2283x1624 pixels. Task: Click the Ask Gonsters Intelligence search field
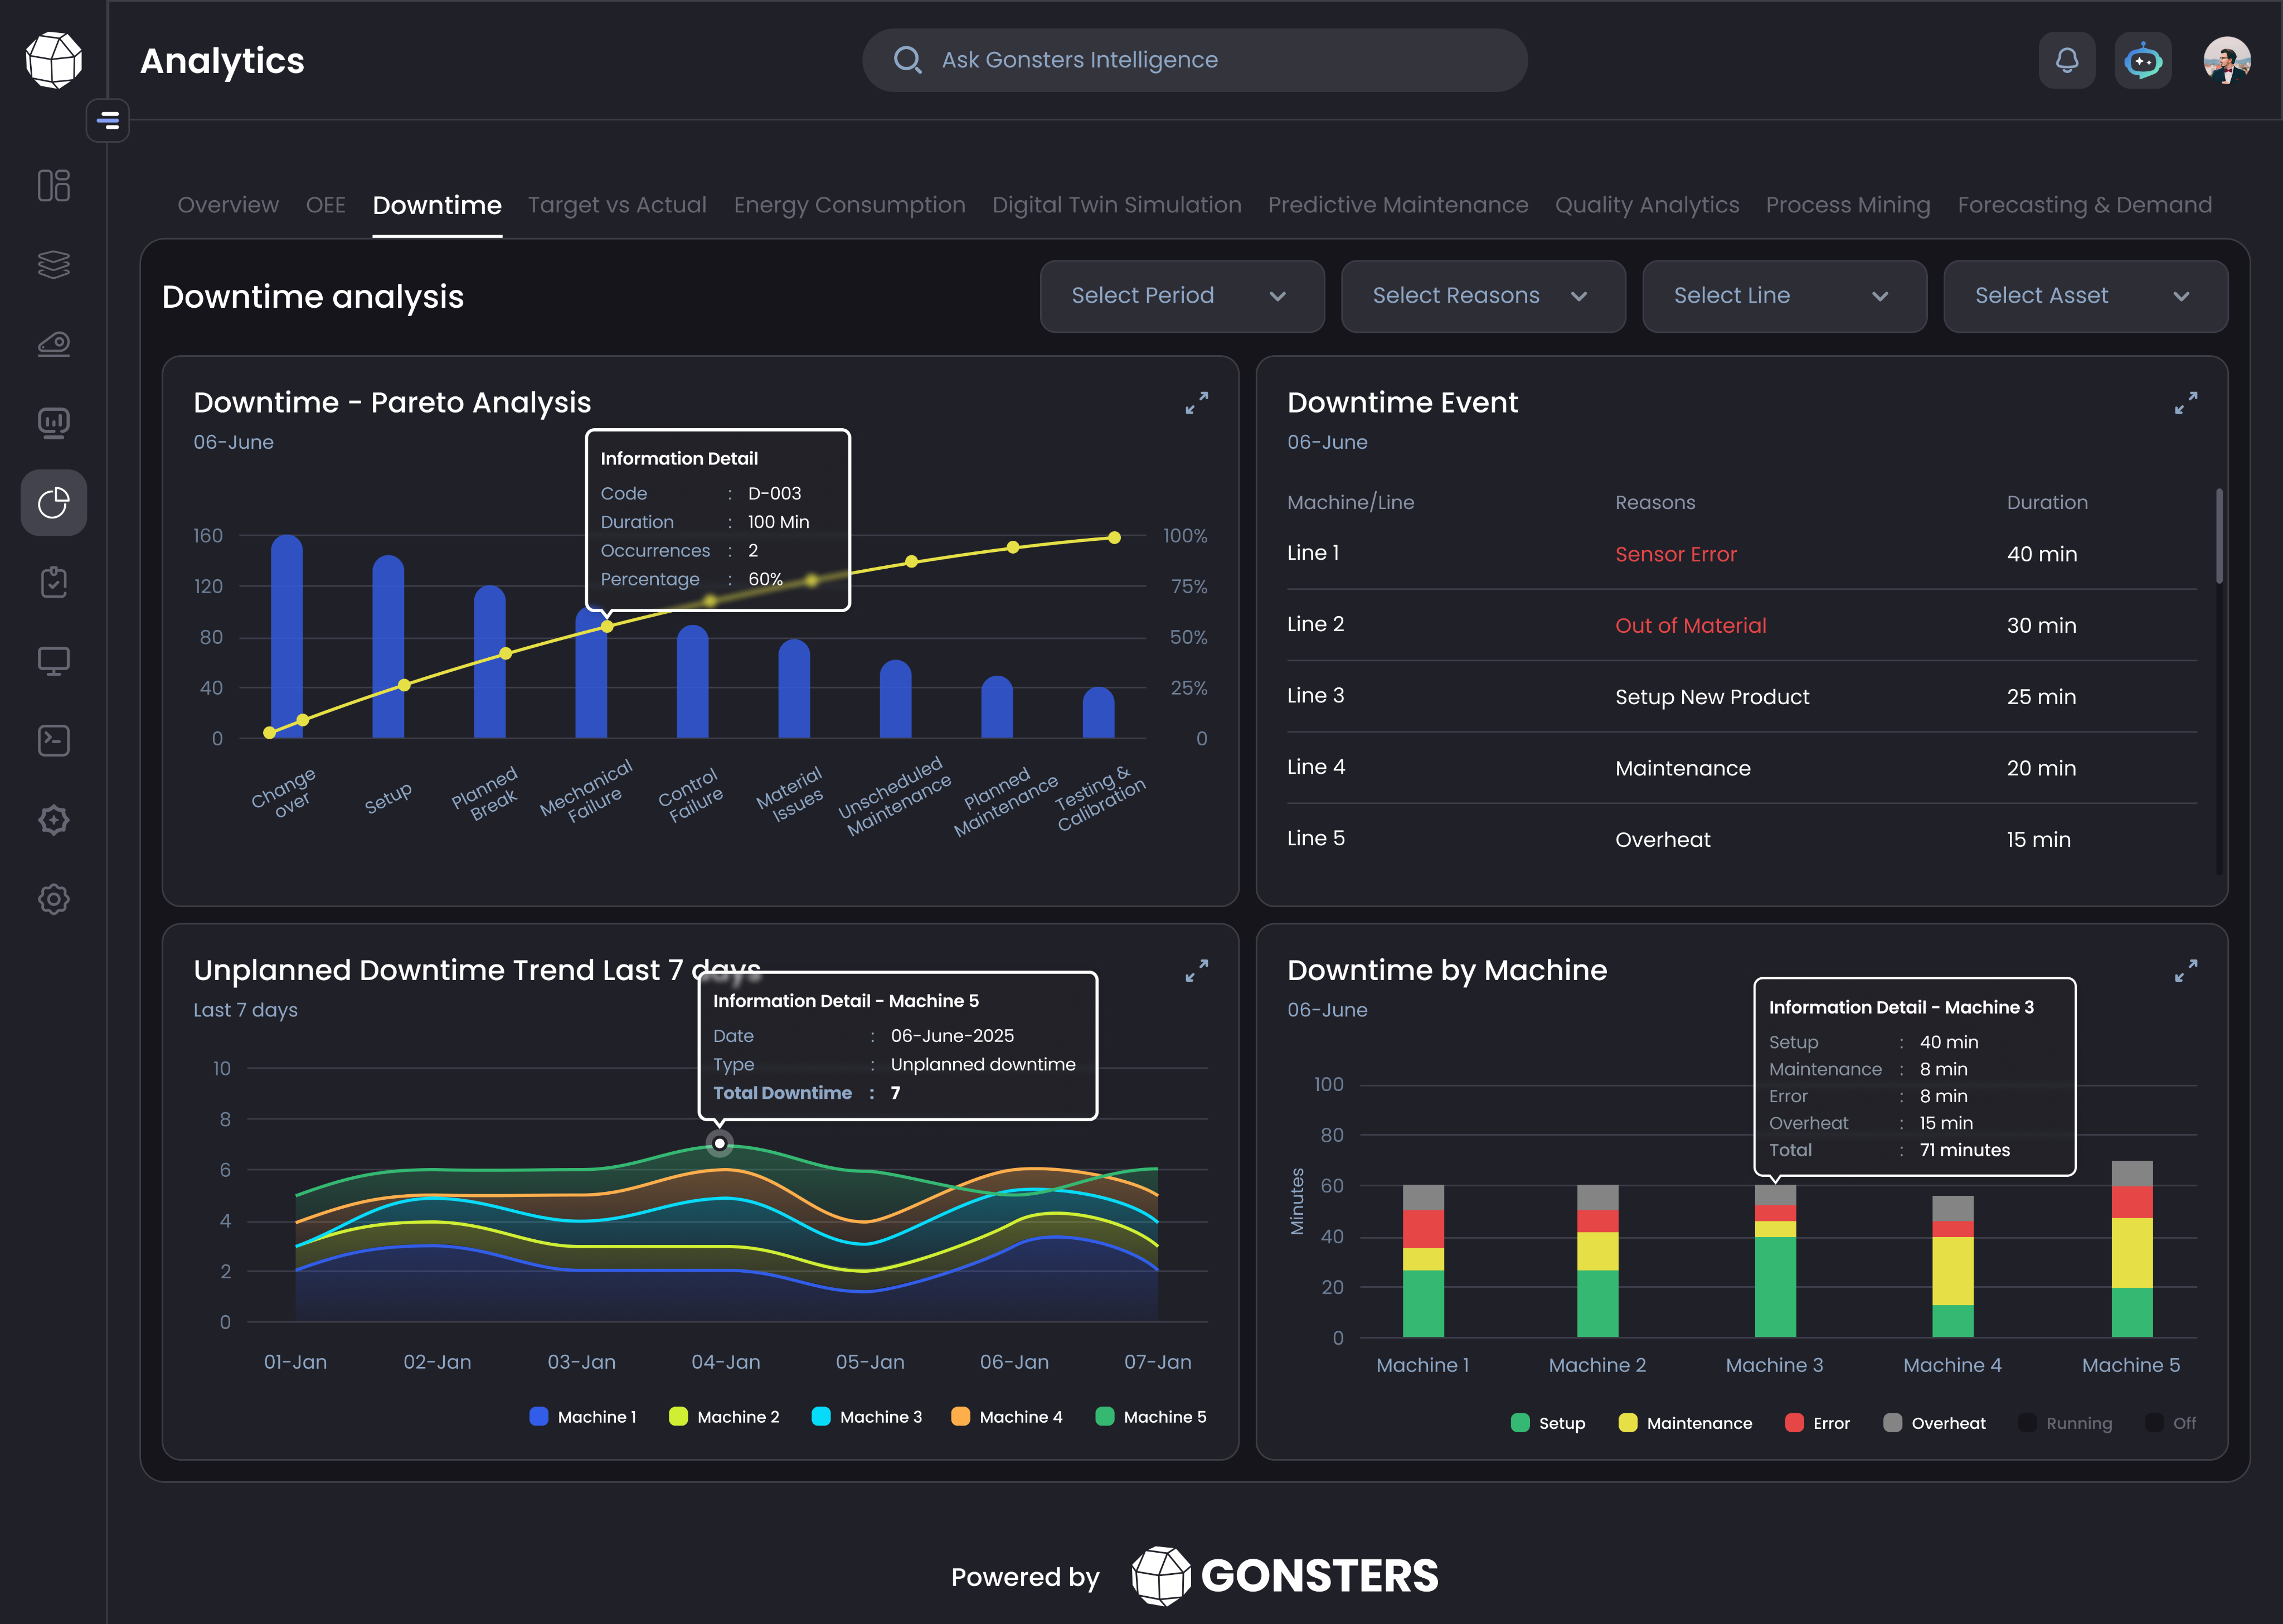pos(1194,60)
